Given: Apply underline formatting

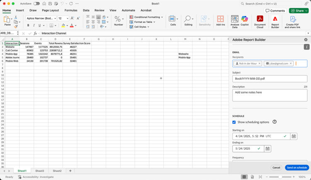Looking at the screenshot, I should click(39, 25).
